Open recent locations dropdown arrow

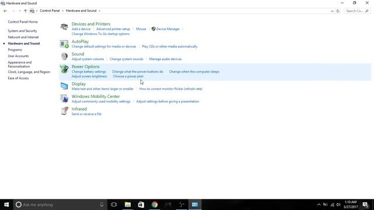[19, 11]
